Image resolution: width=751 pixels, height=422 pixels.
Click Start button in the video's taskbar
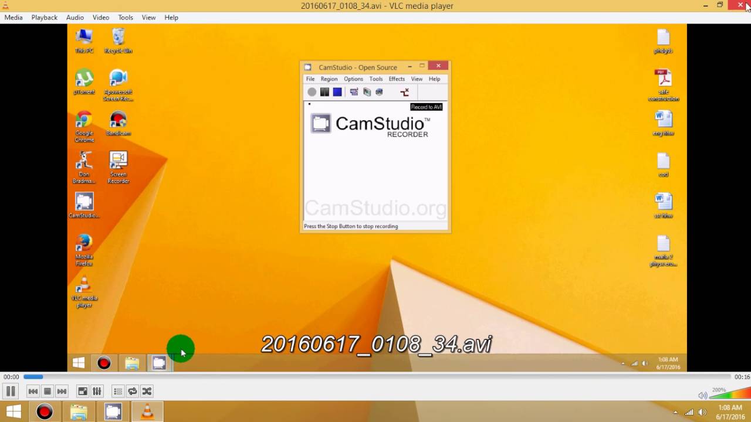[79, 363]
